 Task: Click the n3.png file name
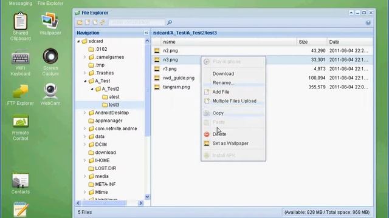[x=170, y=60]
